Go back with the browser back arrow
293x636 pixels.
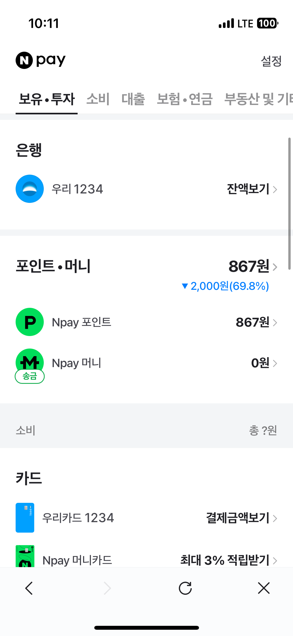coord(29,588)
